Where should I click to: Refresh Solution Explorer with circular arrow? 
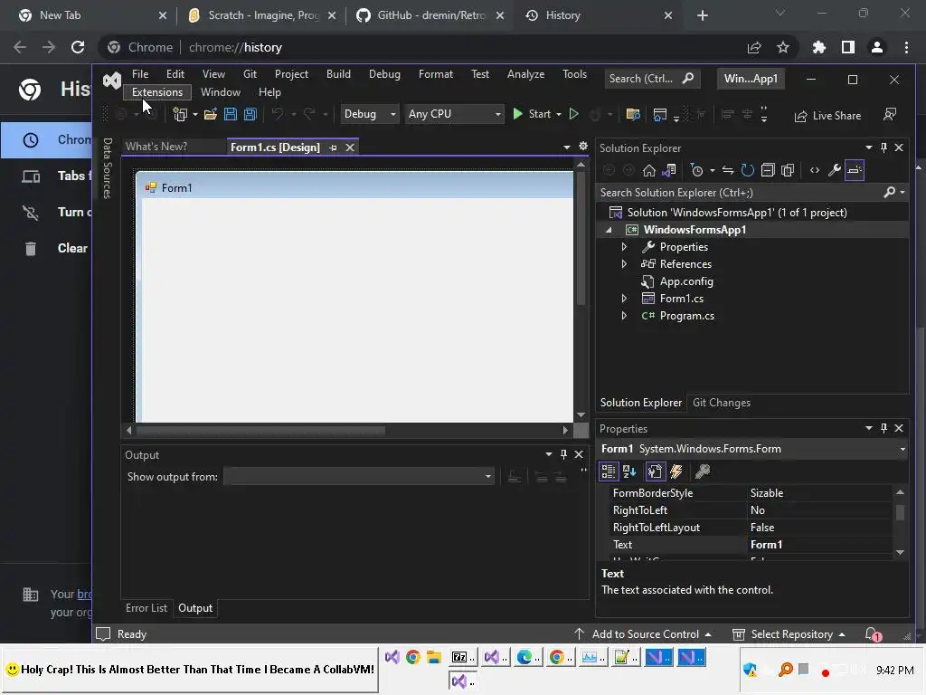[x=748, y=171]
